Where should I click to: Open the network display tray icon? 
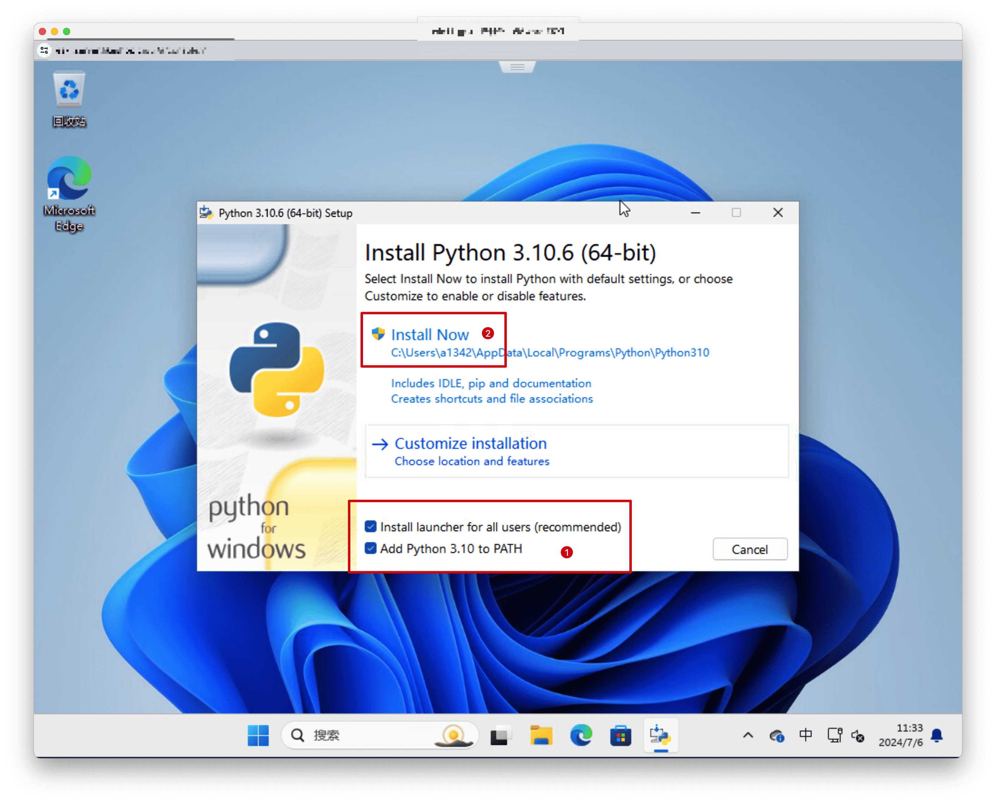(x=834, y=735)
